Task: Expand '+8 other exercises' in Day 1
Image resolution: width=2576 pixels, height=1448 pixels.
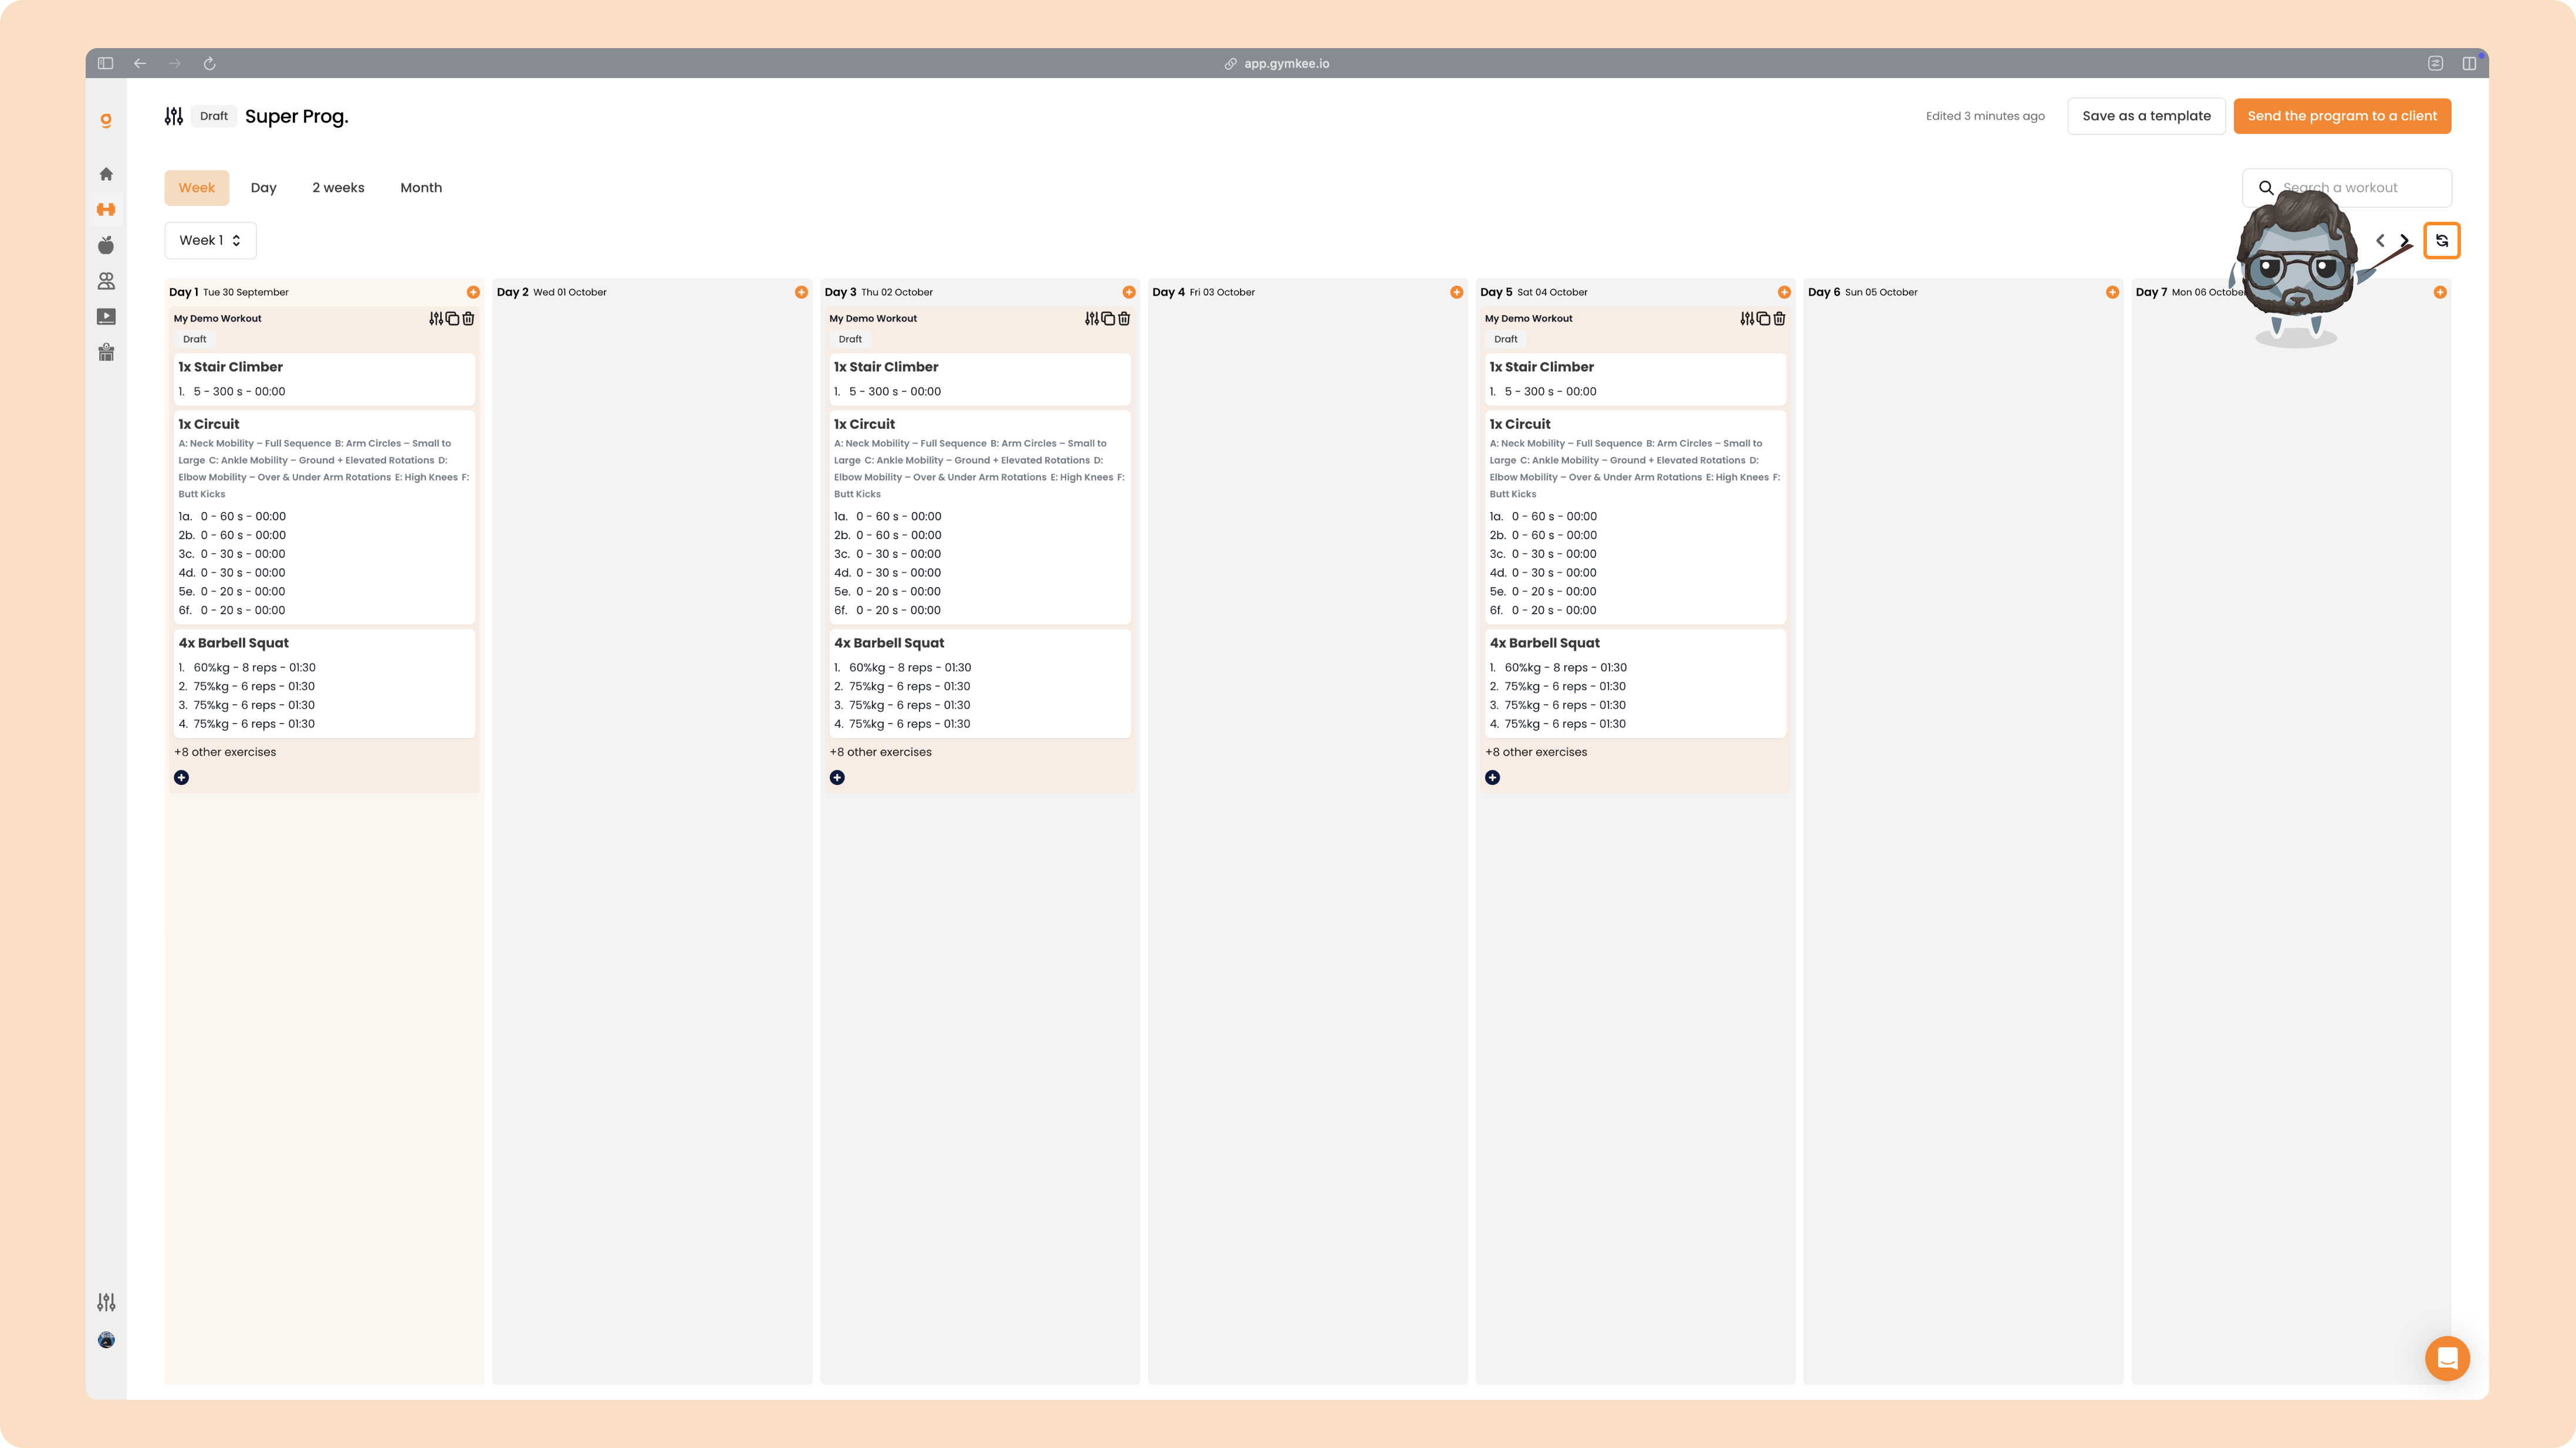Action: 225,752
